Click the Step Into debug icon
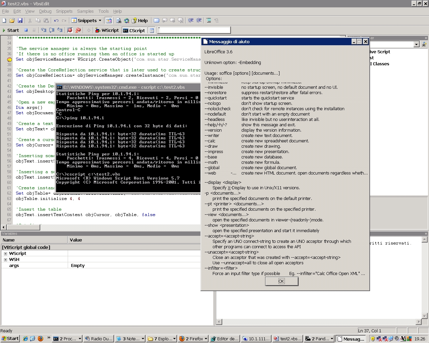The width and height of the screenshot is (429, 343). [44, 30]
